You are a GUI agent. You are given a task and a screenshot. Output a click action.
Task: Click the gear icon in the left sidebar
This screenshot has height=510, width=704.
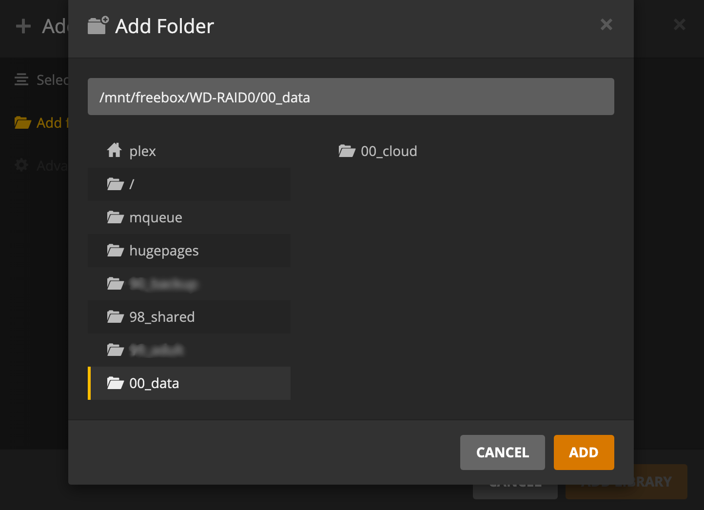(x=21, y=165)
